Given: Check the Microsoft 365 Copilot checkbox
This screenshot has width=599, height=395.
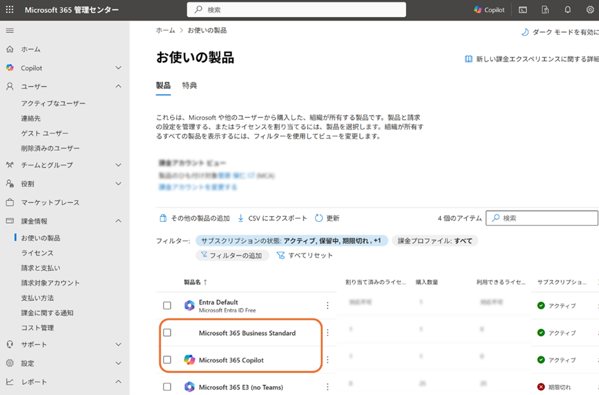Looking at the screenshot, I should (x=167, y=360).
